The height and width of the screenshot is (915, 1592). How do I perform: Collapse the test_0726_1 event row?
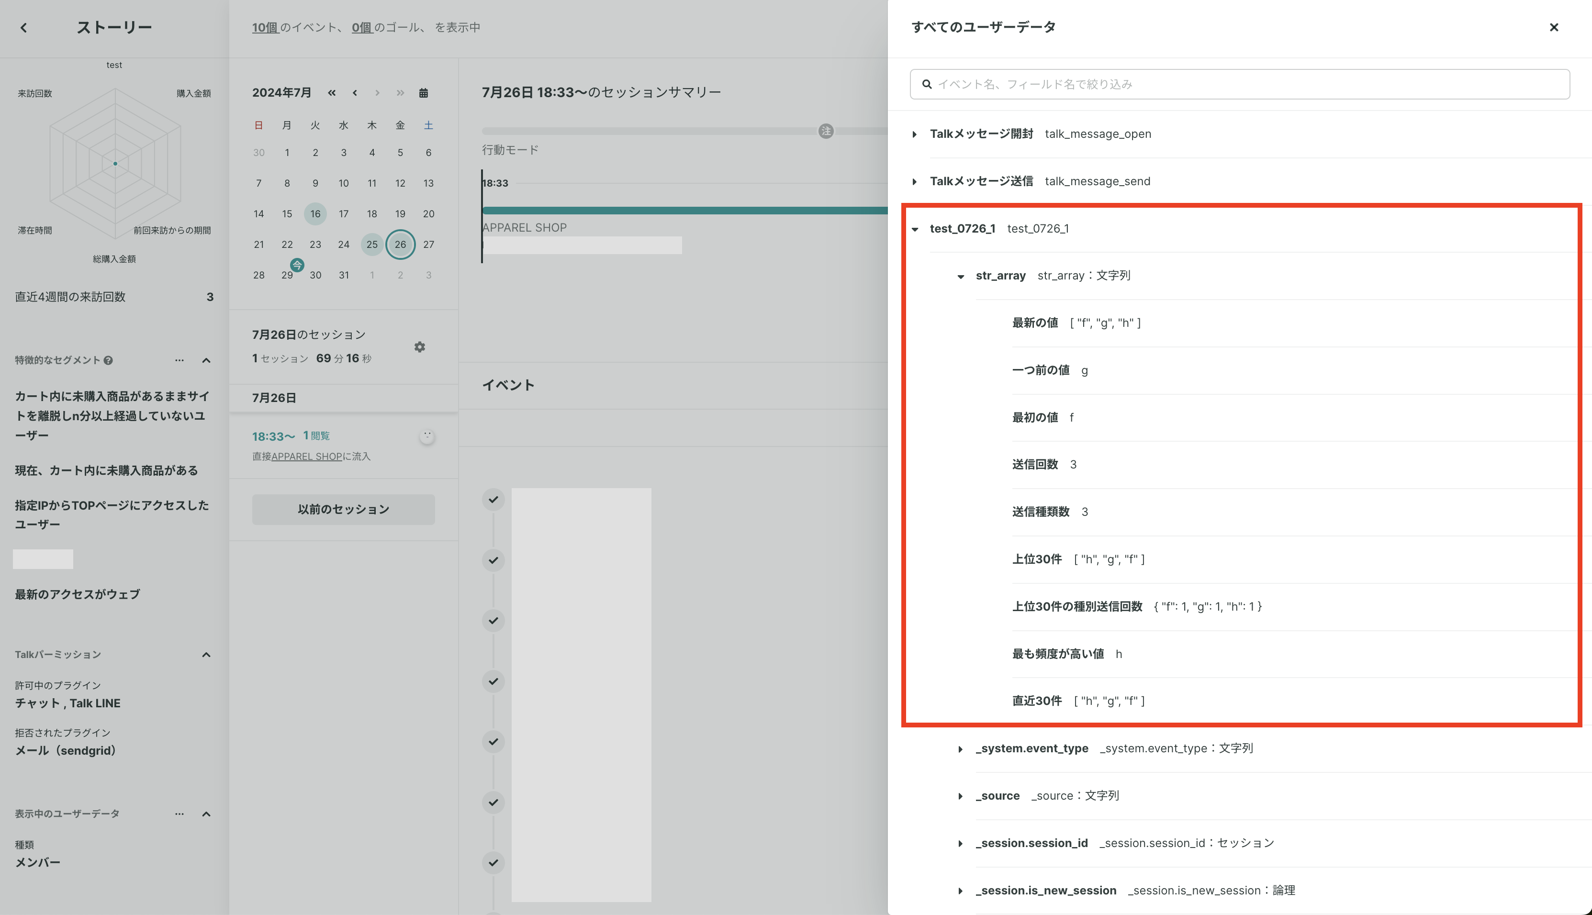click(915, 229)
